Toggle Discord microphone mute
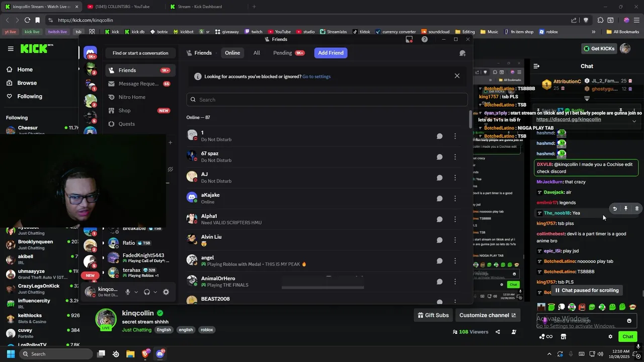The width and height of the screenshot is (644, 362). click(128, 292)
